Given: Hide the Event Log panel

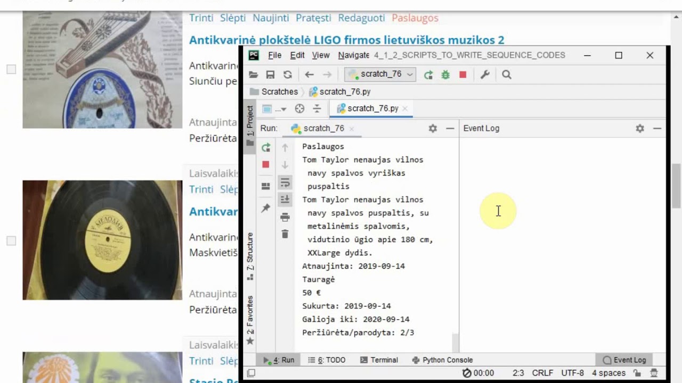Looking at the screenshot, I should (x=657, y=128).
